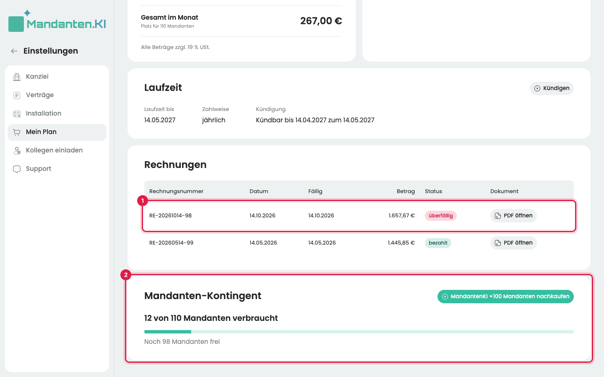The image size is (604, 377).
Task: Click PDF icon for invoice RE-20260514-99
Action: 498,243
